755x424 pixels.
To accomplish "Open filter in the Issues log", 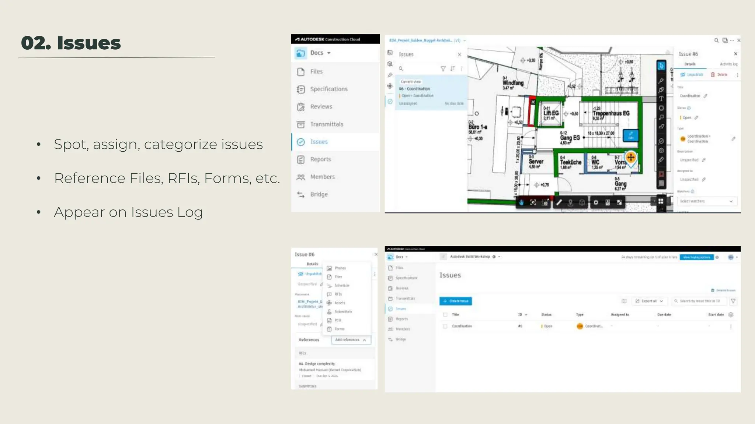I will [x=733, y=301].
